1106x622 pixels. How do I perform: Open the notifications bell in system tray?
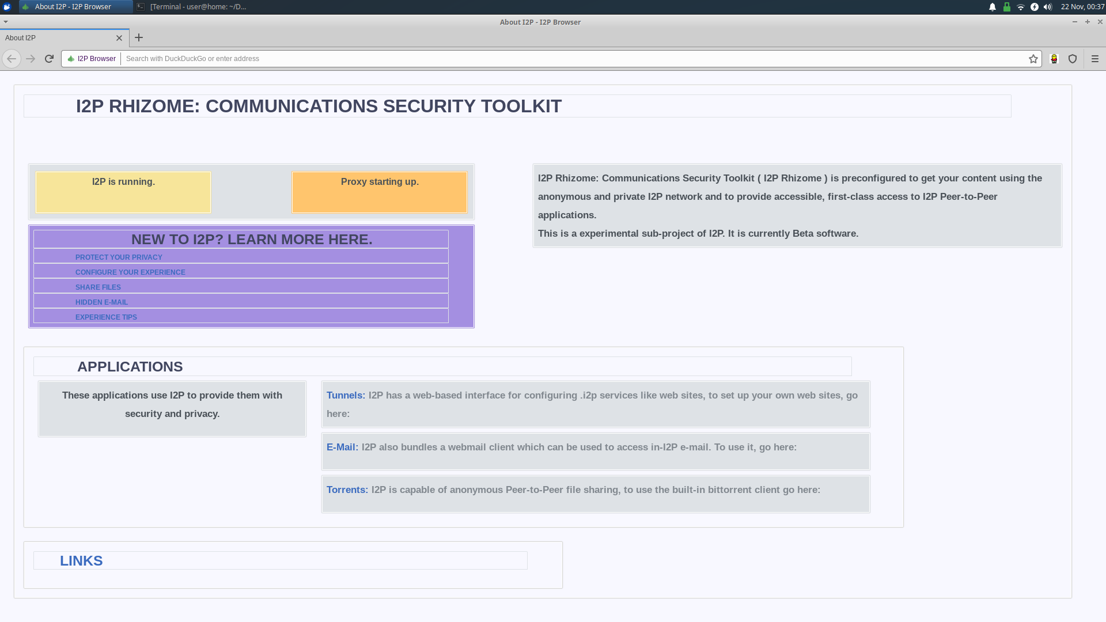tap(993, 7)
